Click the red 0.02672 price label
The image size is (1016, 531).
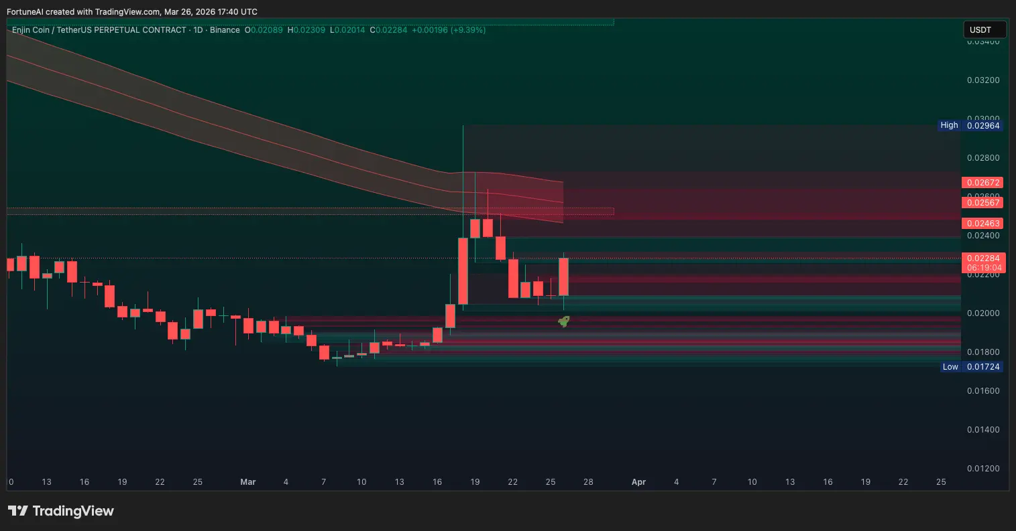(982, 182)
